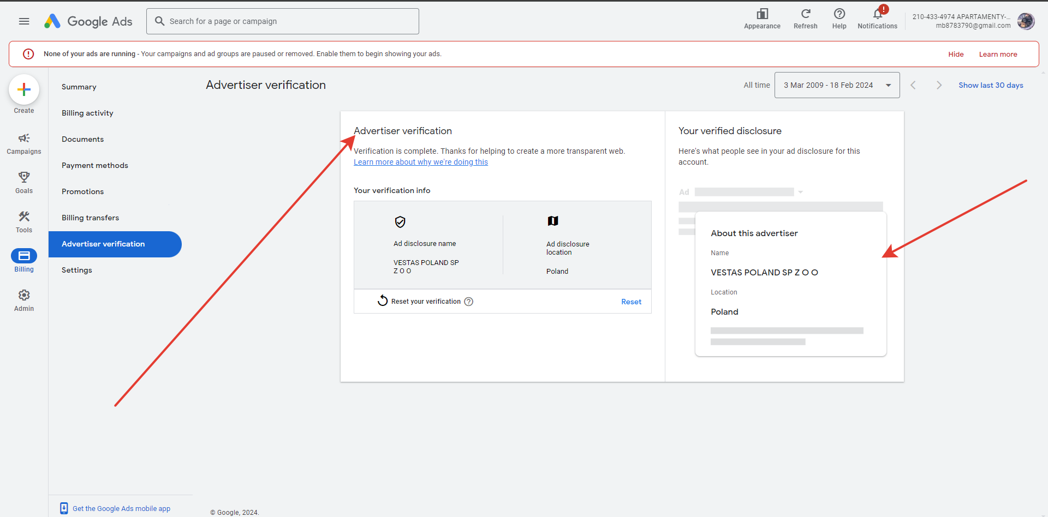1048x517 pixels.
Task: Open the date range dropdown
Action: 837,85
